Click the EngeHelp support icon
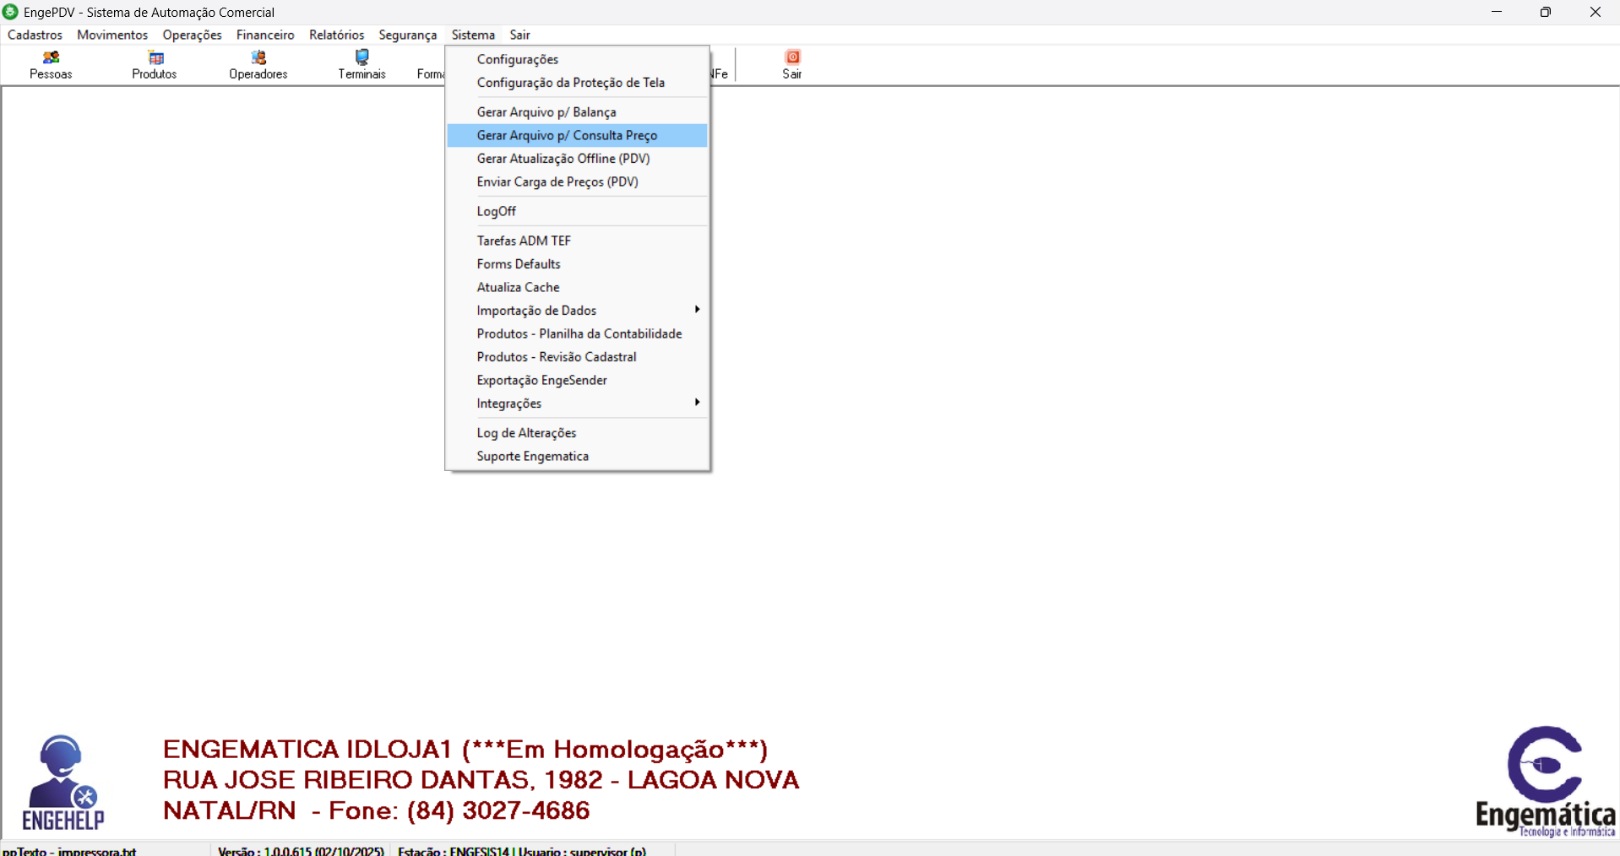 [63, 782]
